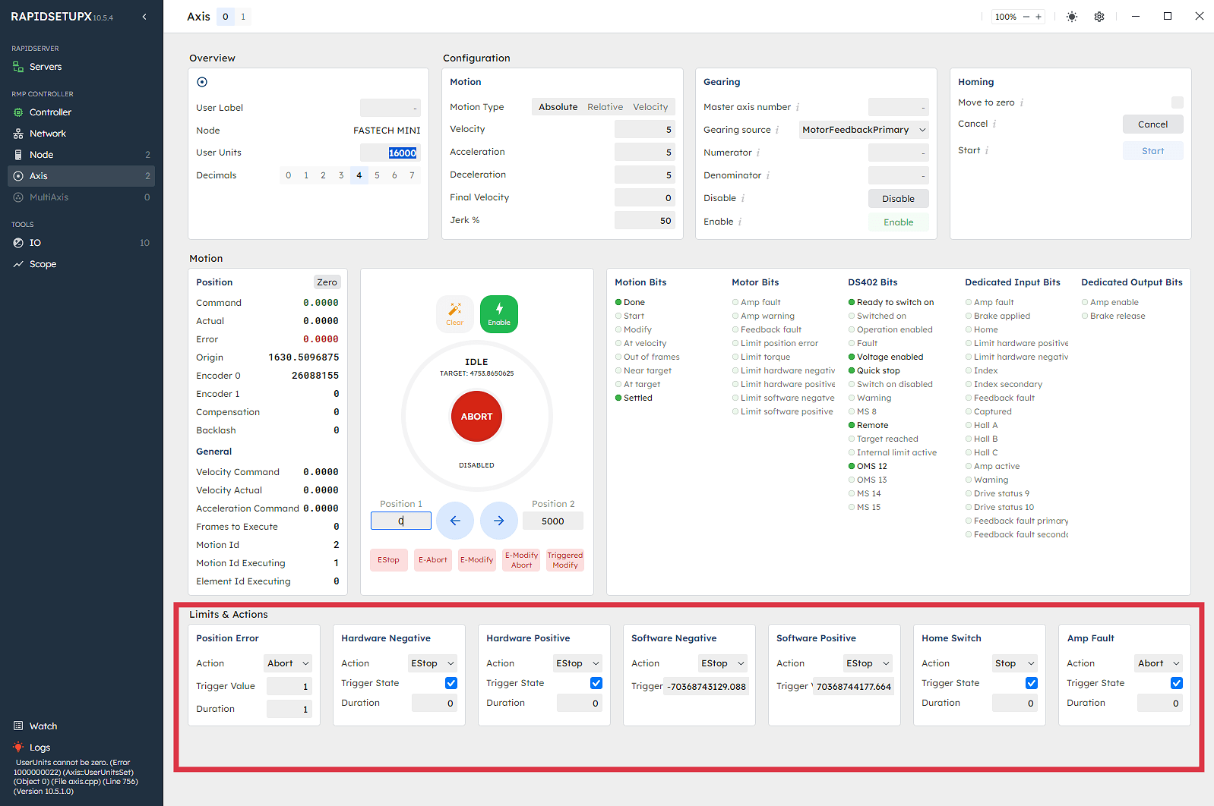
Task: Open the settings gear icon
Action: pos(1099,17)
